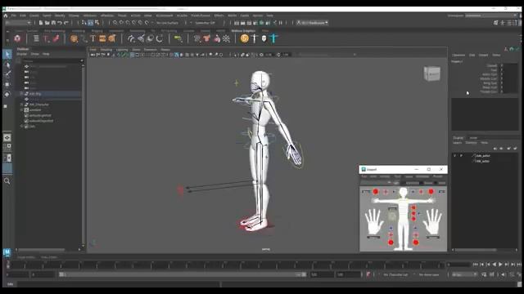Click the single-pane layout icon in left sidebar

click(x=7, y=137)
